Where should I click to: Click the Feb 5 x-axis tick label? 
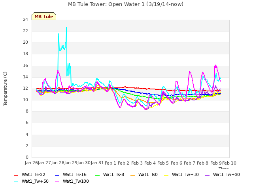click(x=163, y=163)
